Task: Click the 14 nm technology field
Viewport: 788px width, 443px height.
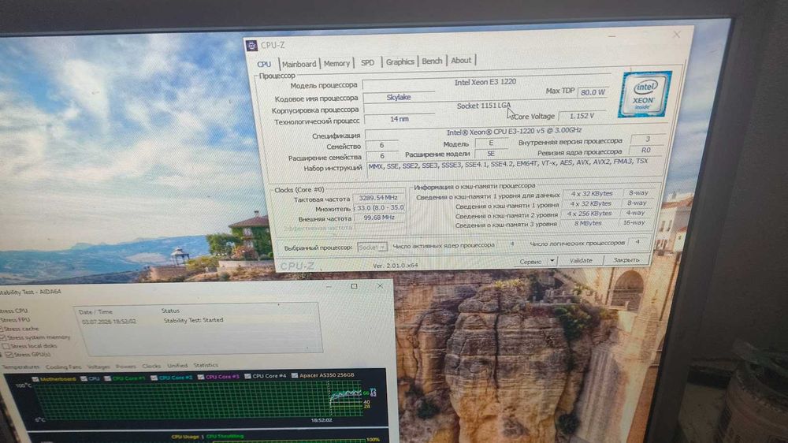Action: pos(400,119)
